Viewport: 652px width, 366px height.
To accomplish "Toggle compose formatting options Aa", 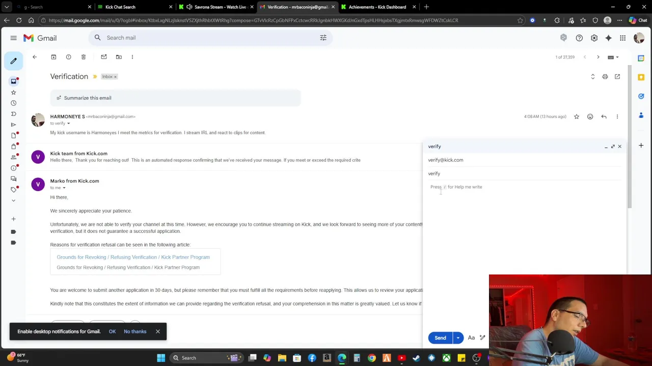I will click(471, 338).
